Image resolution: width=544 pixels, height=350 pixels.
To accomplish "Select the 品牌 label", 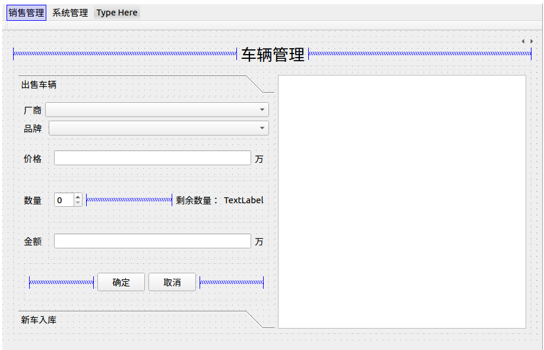I will tap(33, 128).
